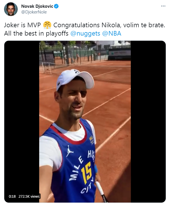Open the tweet's three-dot more menu

[163, 6]
